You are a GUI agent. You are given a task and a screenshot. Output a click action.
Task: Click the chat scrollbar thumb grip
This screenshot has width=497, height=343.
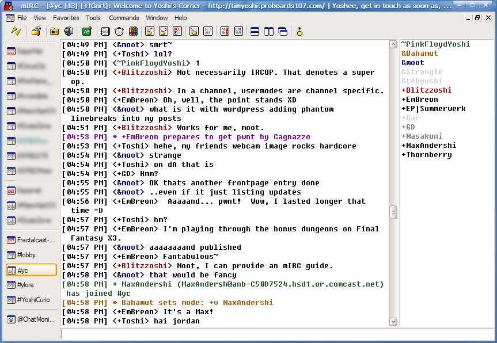(x=393, y=212)
